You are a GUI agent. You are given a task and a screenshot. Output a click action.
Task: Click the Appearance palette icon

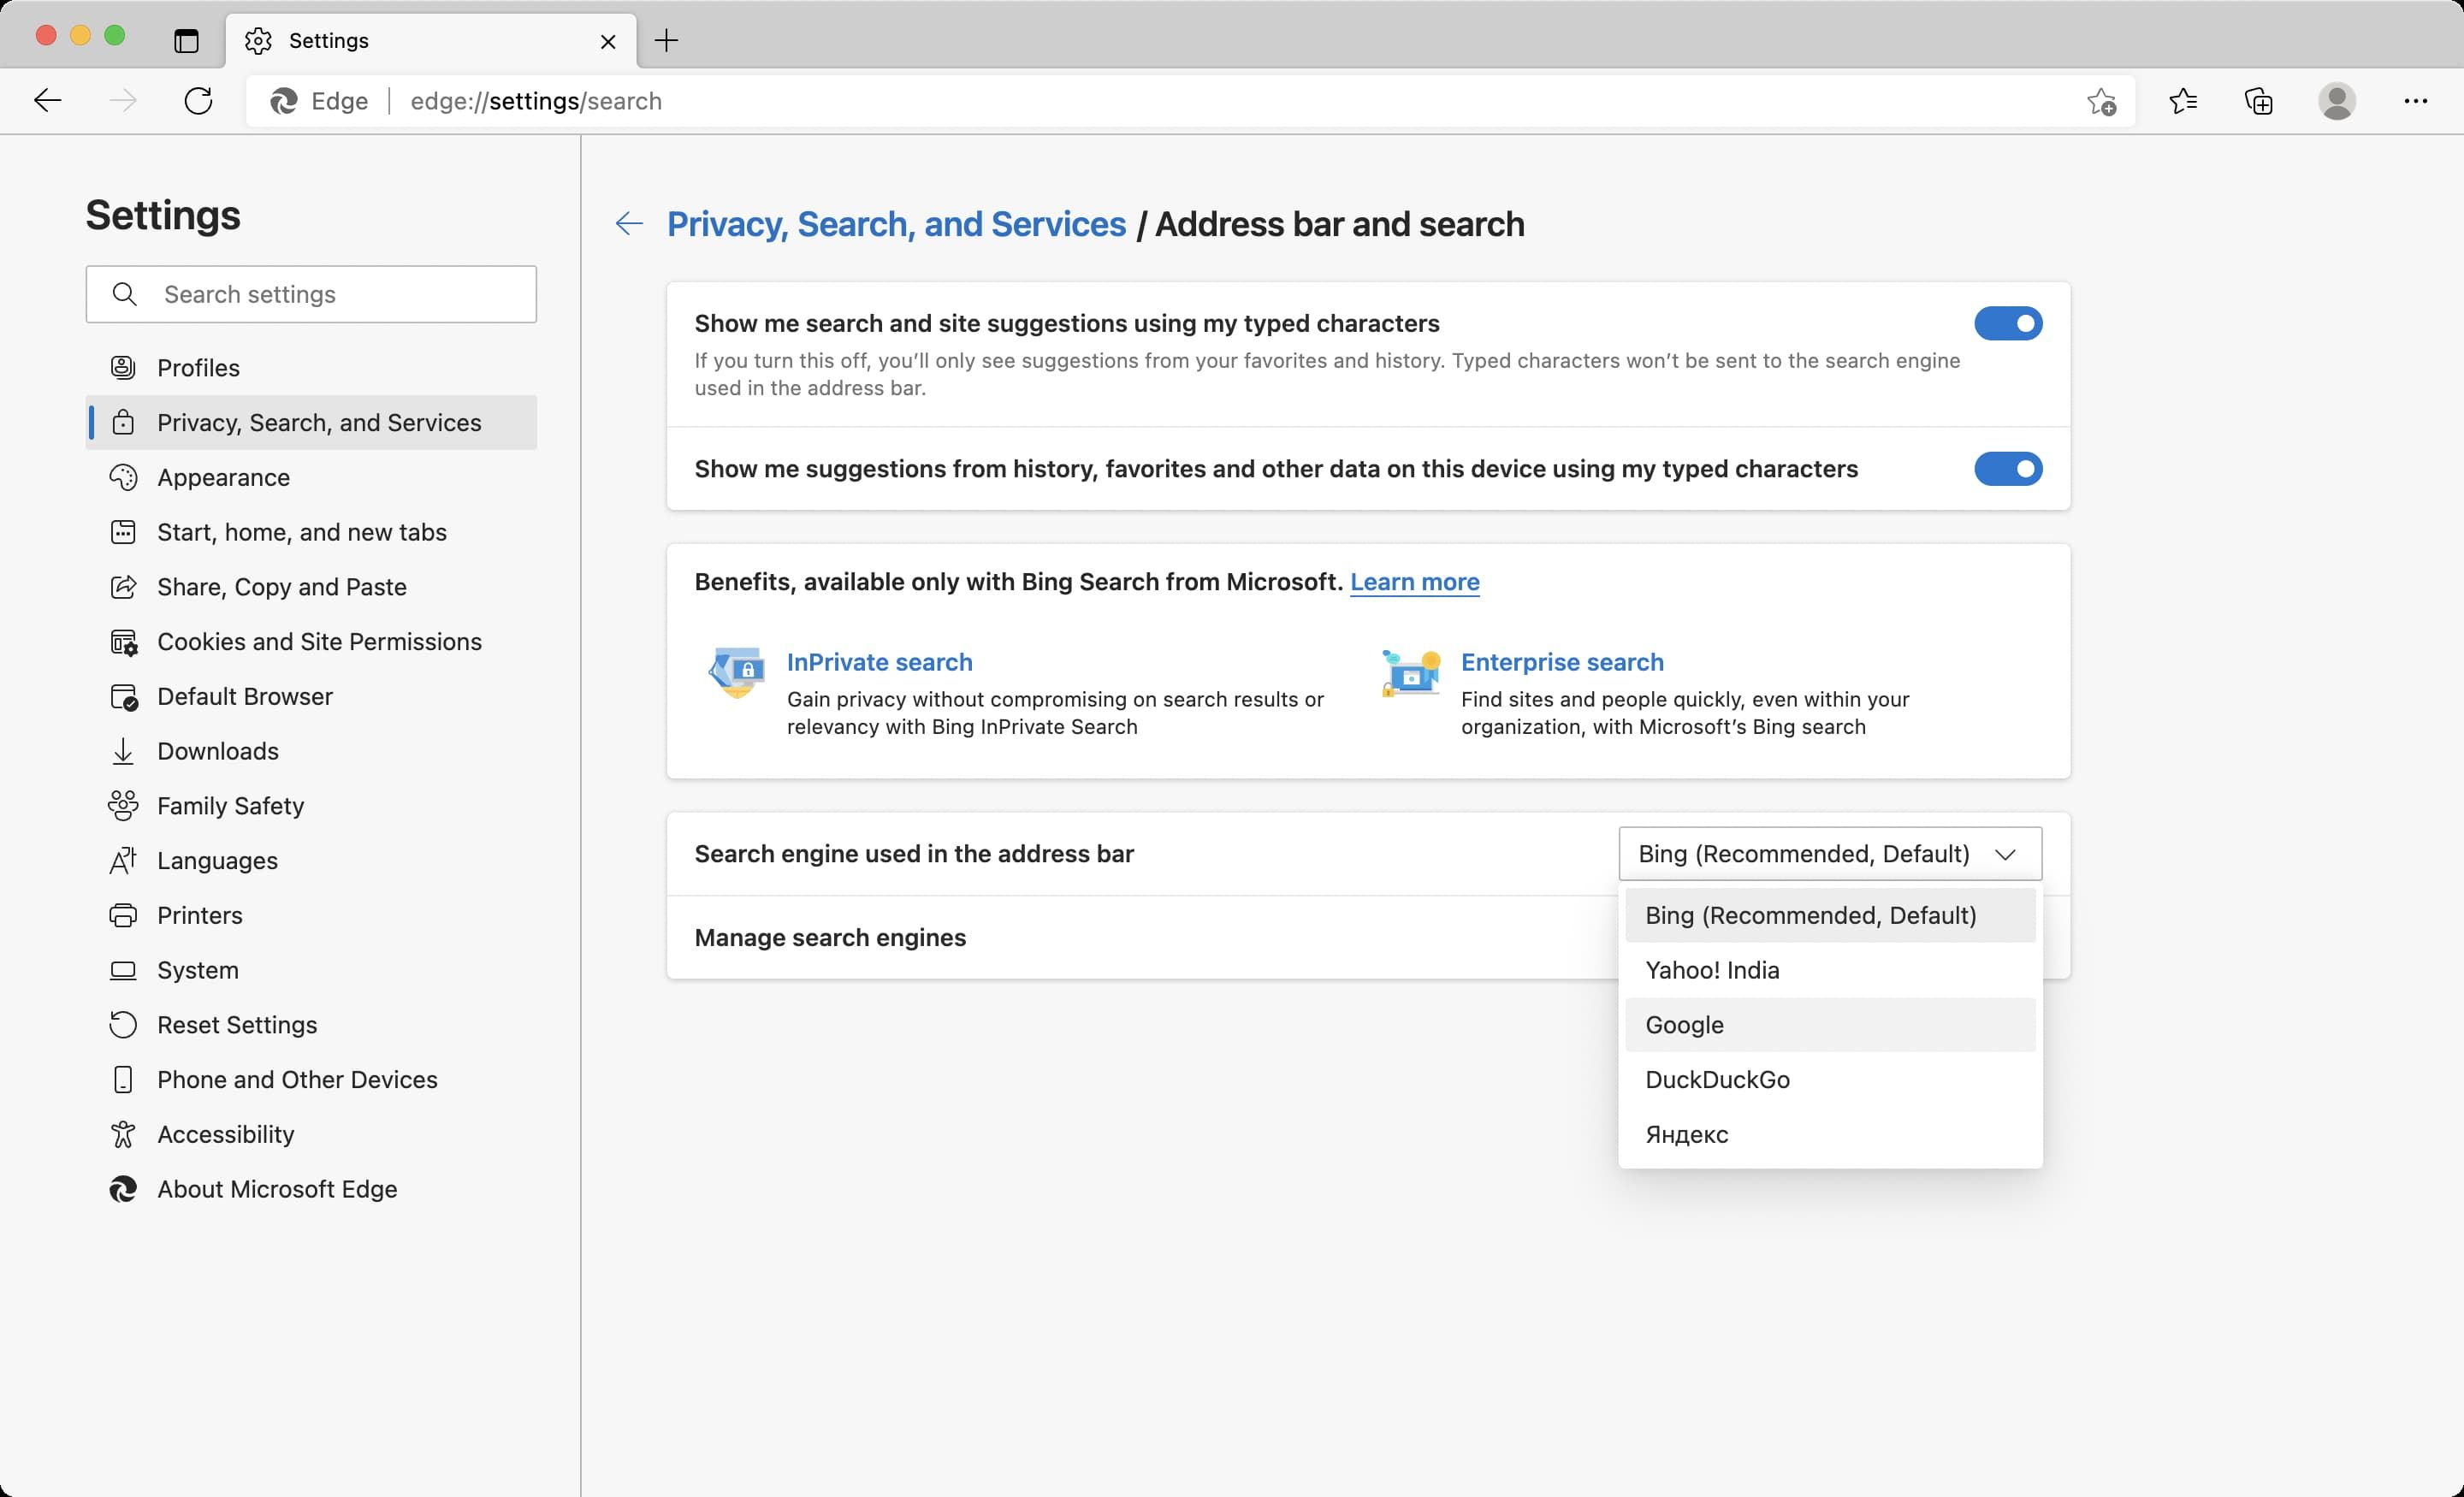pos(123,477)
